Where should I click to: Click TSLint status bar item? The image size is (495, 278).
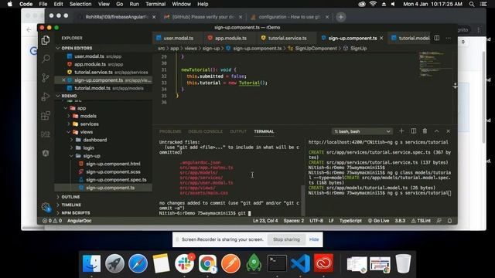click(421, 221)
